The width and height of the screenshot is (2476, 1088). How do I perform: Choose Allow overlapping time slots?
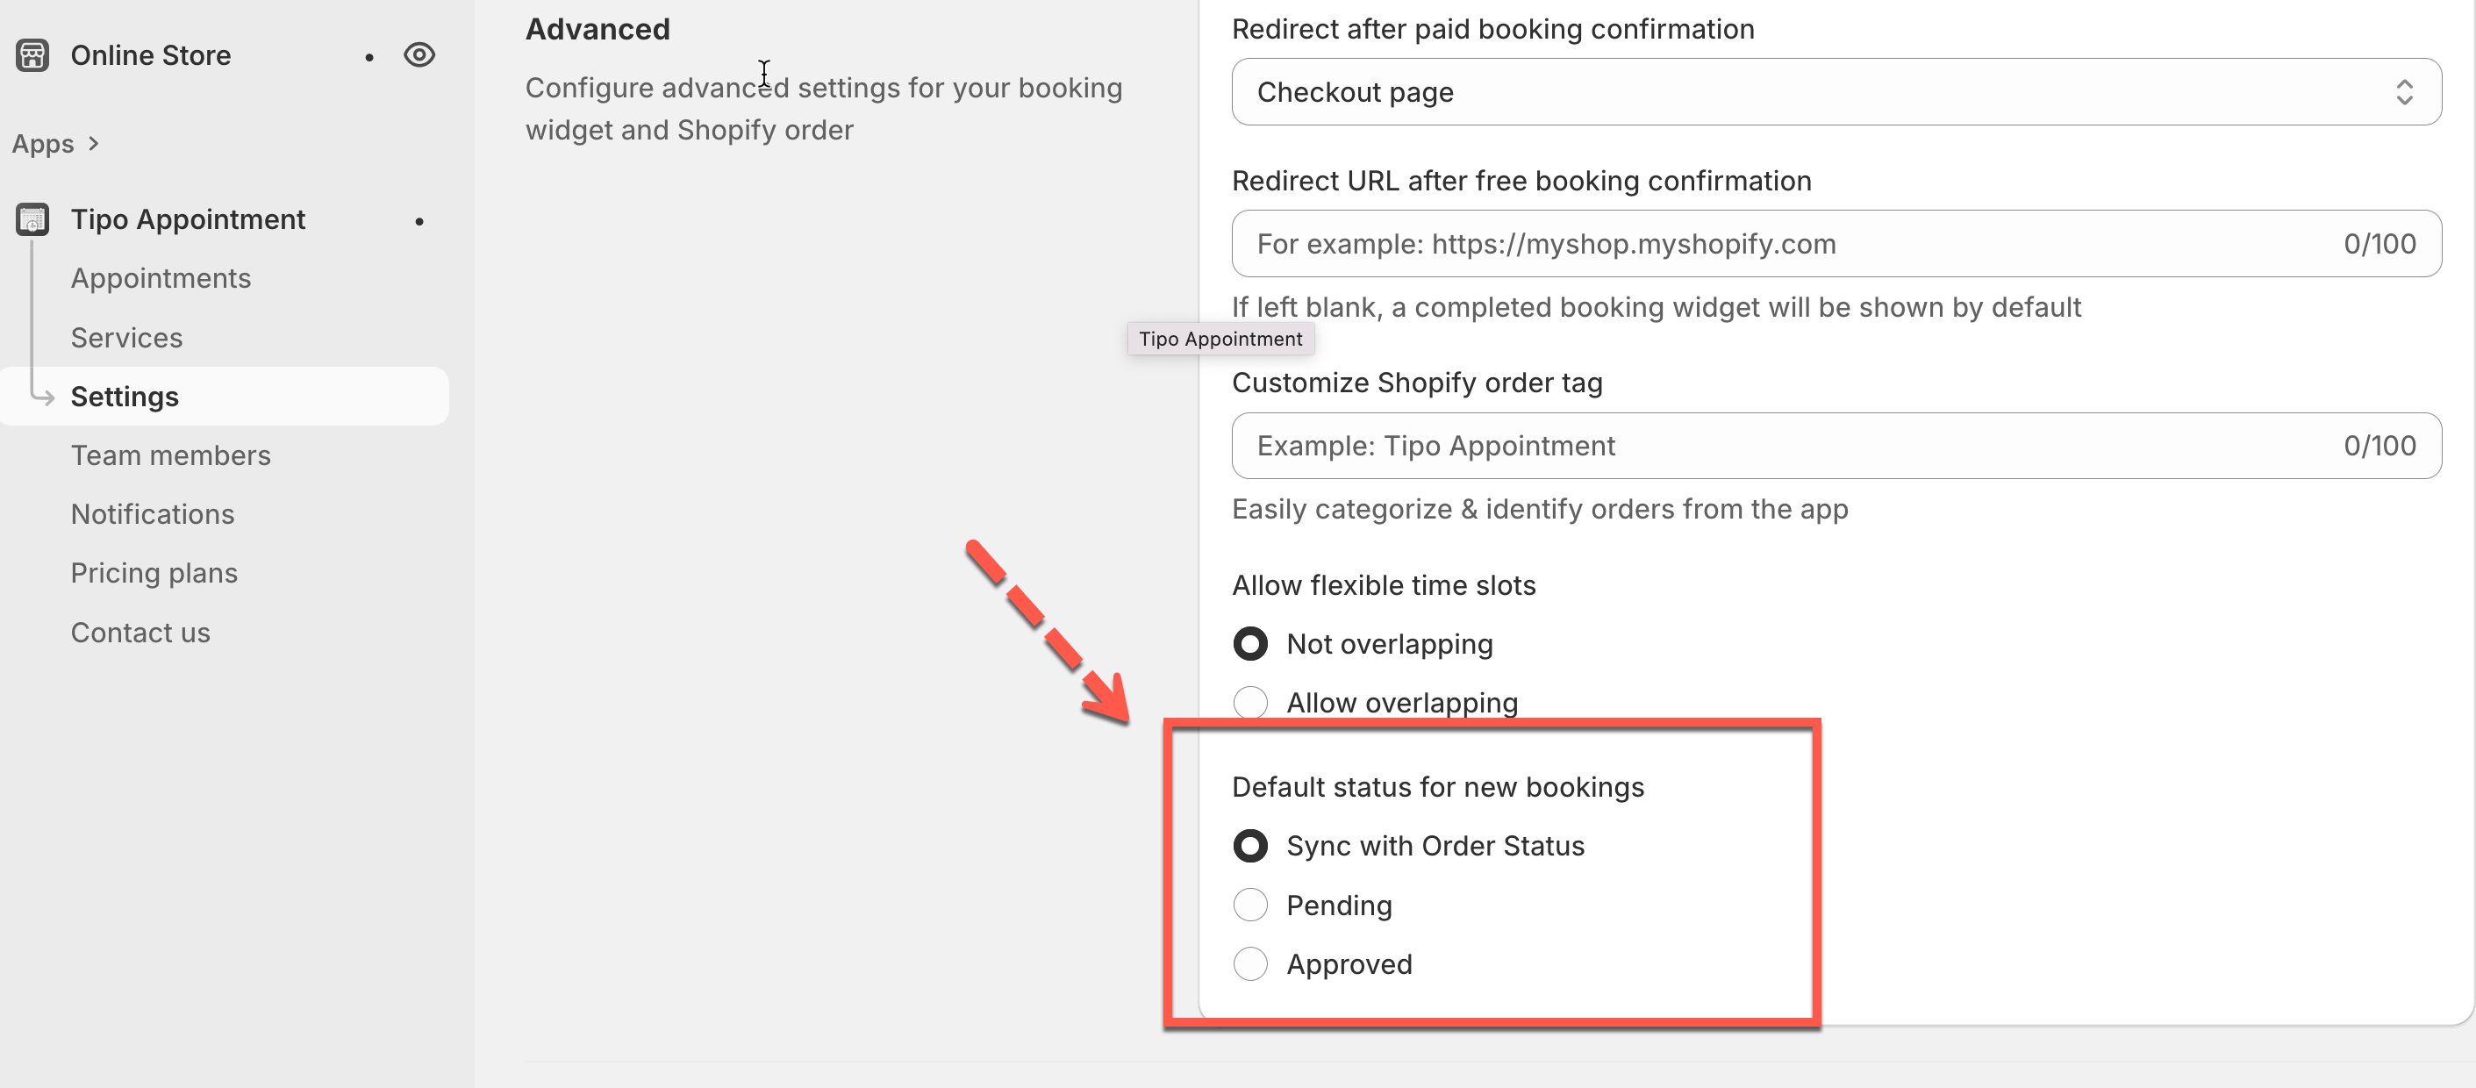(x=1250, y=703)
